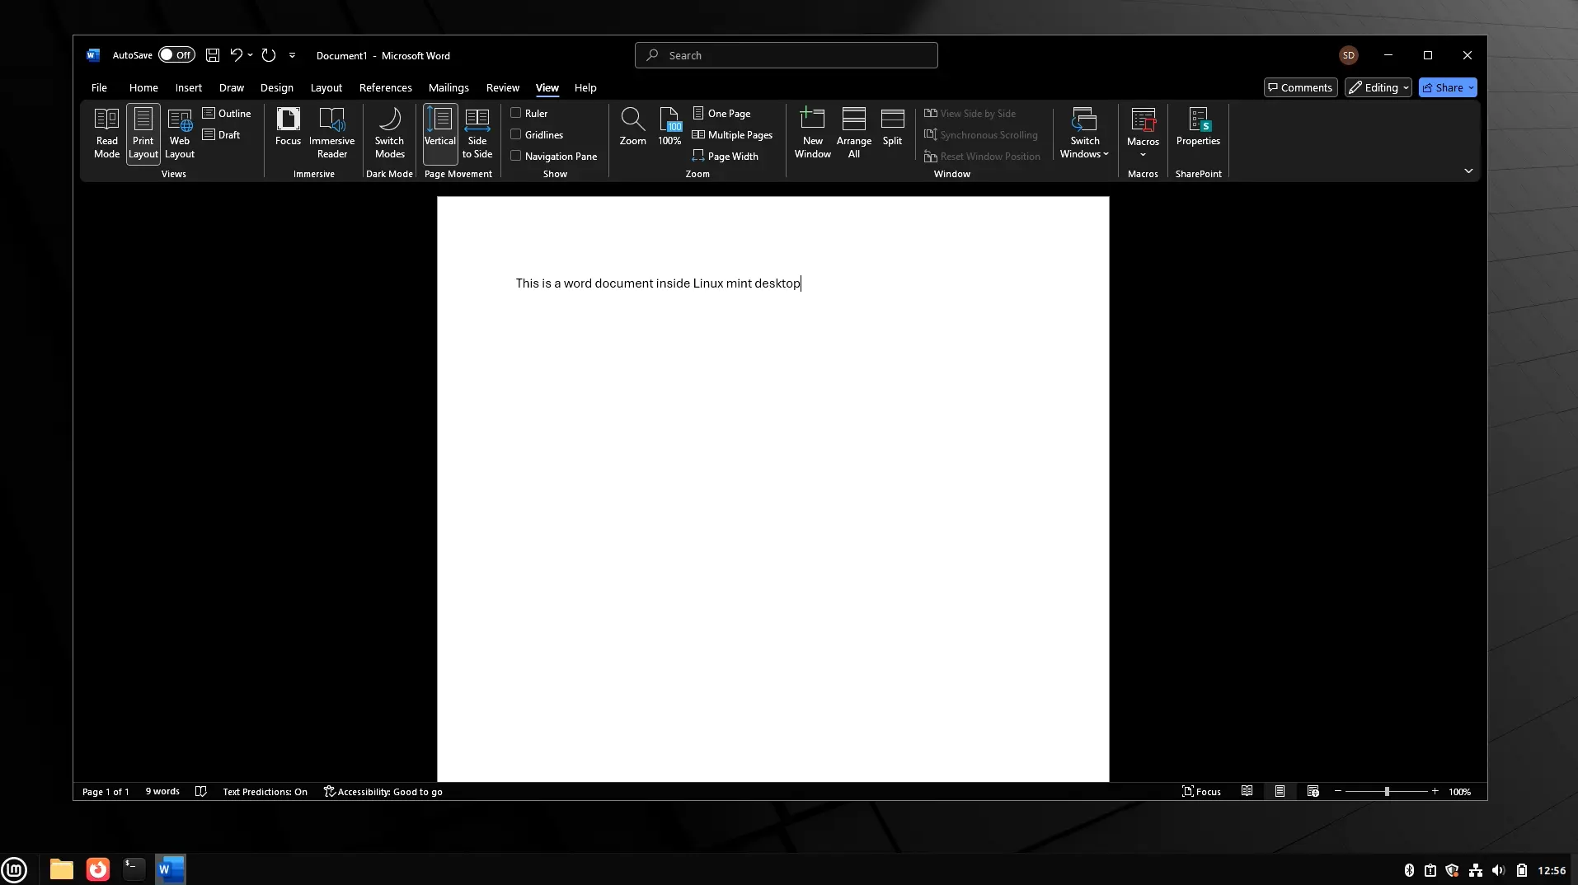Open the Mailings ribbon tab

click(449, 87)
